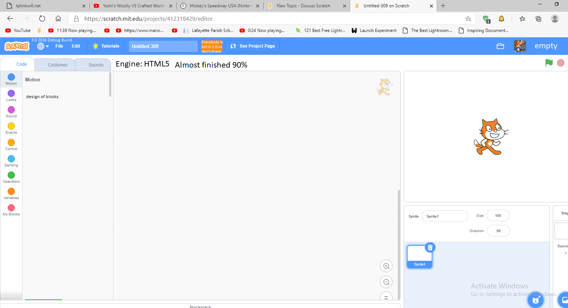The width and height of the screenshot is (568, 308).
Task: Open the language globe dropdown
Action: tap(43, 46)
